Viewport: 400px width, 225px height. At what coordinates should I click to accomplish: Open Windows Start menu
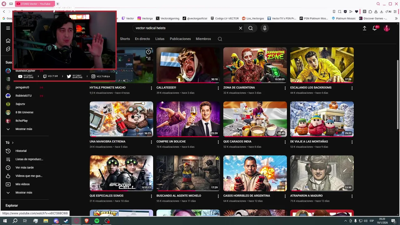5,221
